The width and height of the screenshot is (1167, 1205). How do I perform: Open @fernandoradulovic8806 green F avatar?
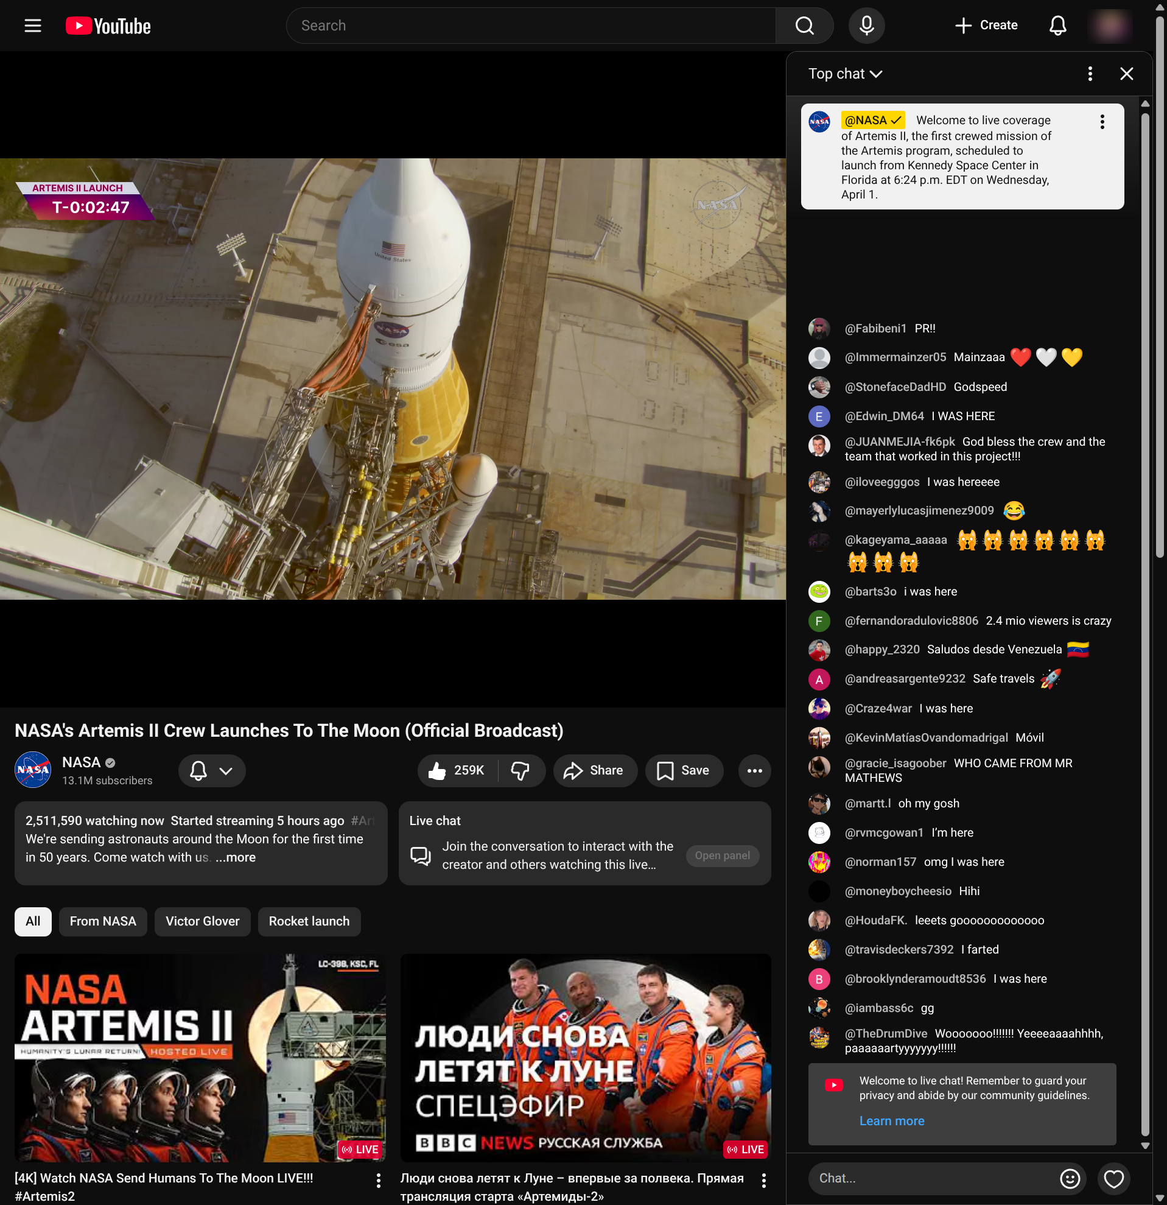tap(819, 621)
